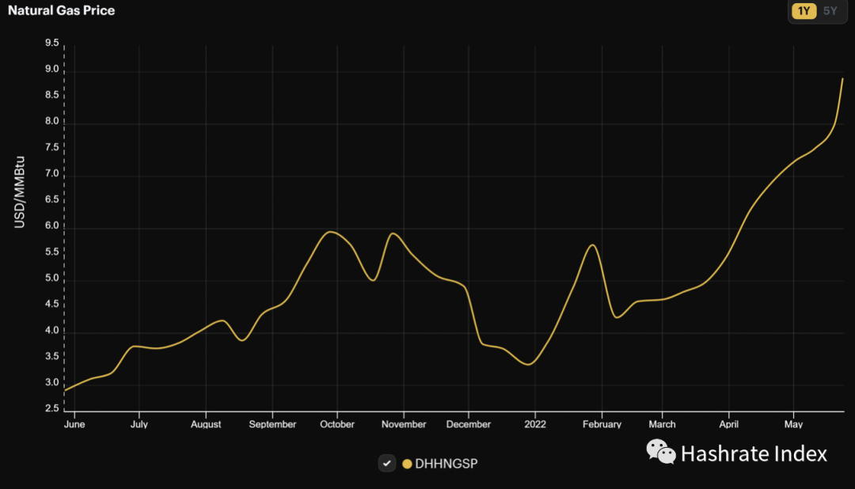Screen dimensions: 855x489
Task: Click the October x-axis label
Action: click(x=337, y=424)
